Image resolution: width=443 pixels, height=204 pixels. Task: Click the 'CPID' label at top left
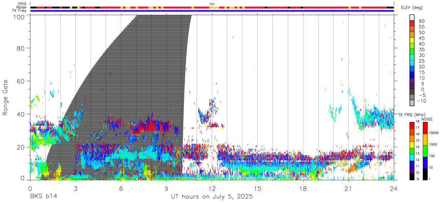tap(22, 4)
